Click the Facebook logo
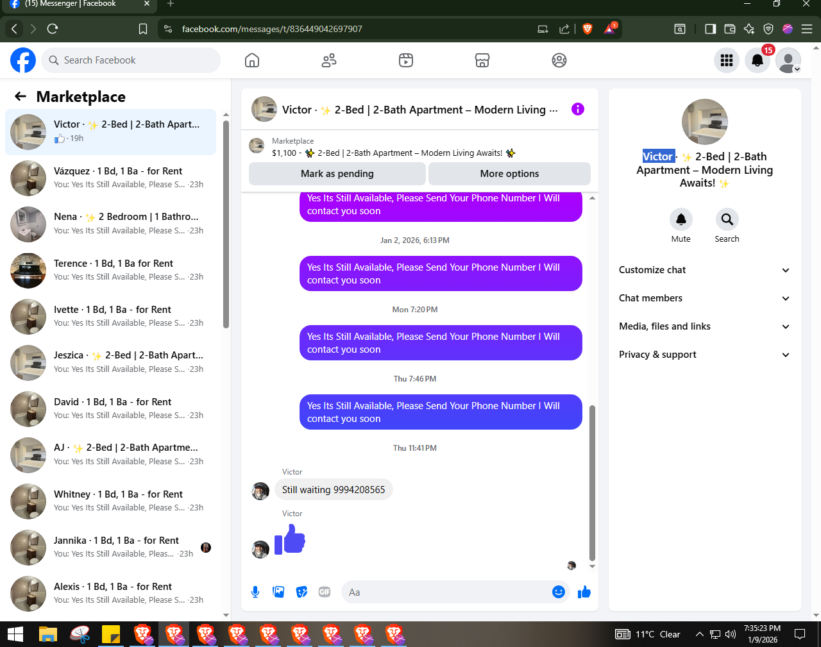The width and height of the screenshot is (821, 647). click(23, 60)
